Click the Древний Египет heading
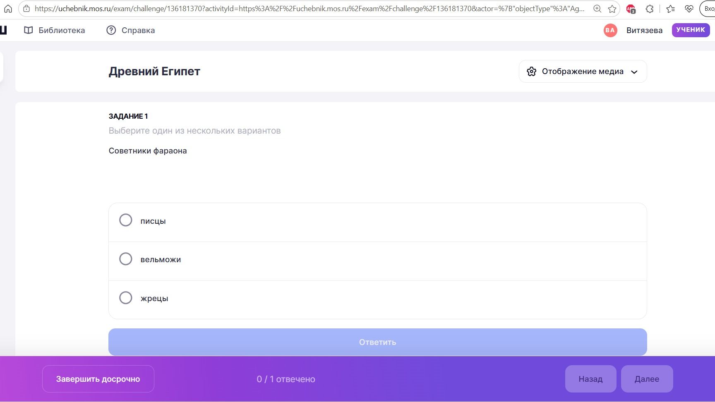The height and width of the screenshot is (402, 715). (x=154, y=71)
